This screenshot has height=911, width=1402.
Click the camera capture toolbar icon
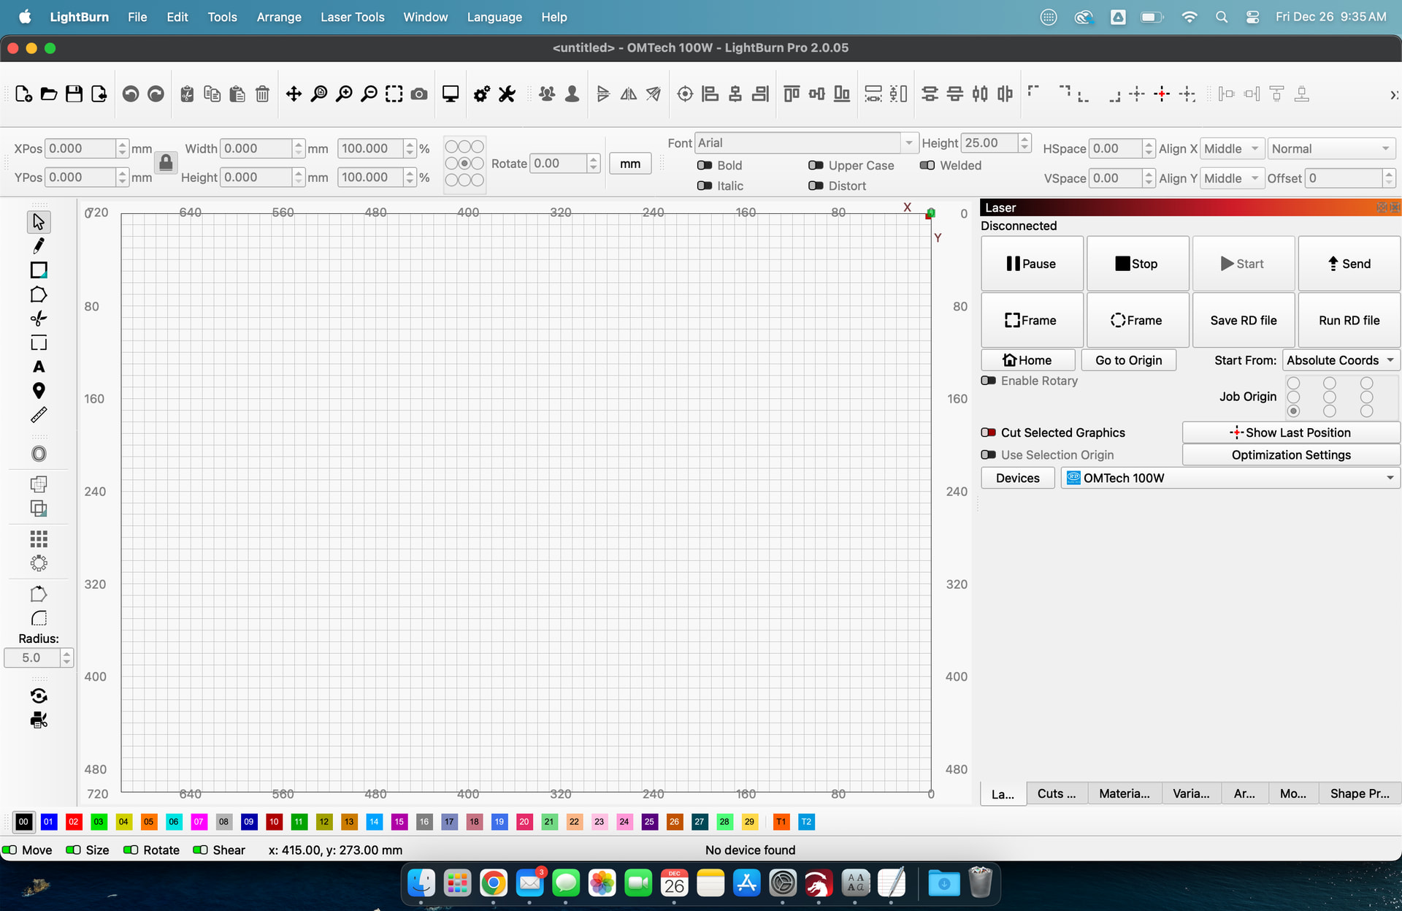(x=419, y=94)
